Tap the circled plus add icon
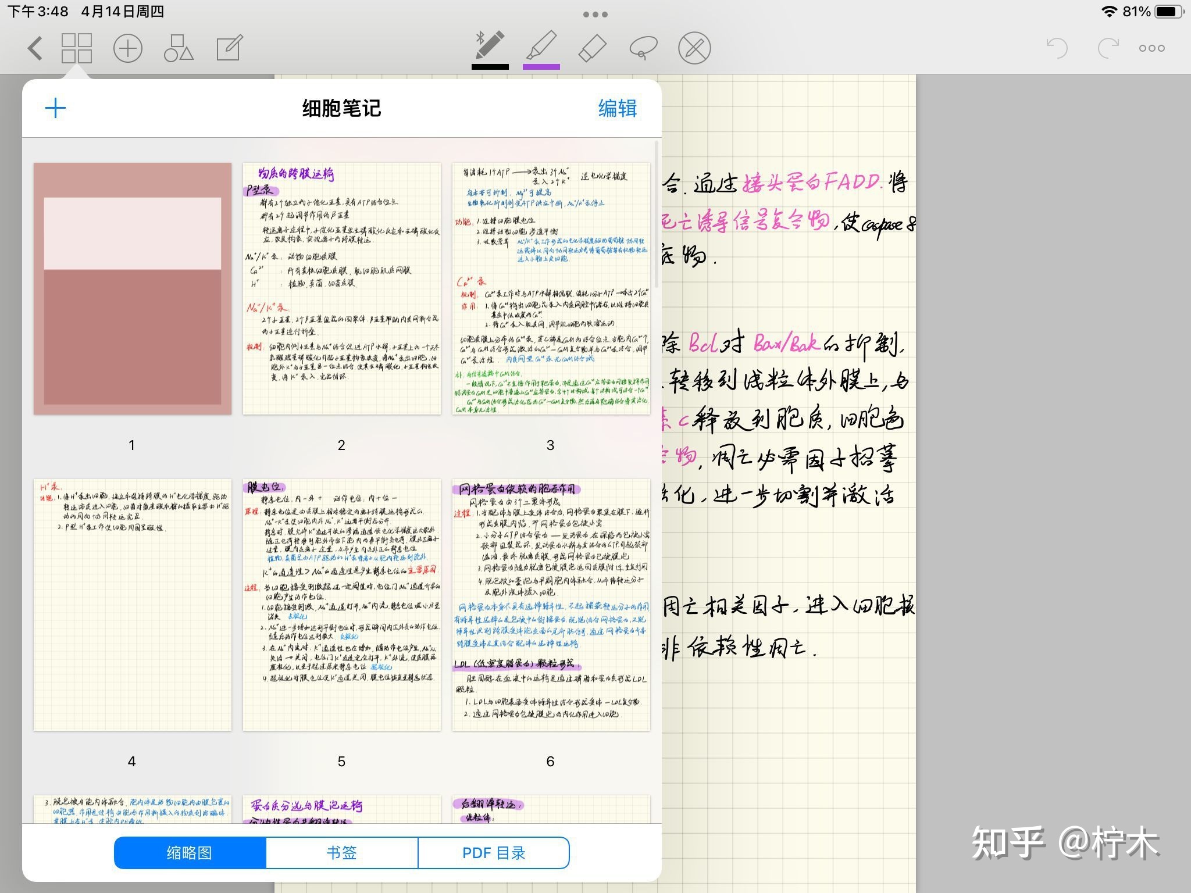 pyautogui.click(x=127, y=48)
